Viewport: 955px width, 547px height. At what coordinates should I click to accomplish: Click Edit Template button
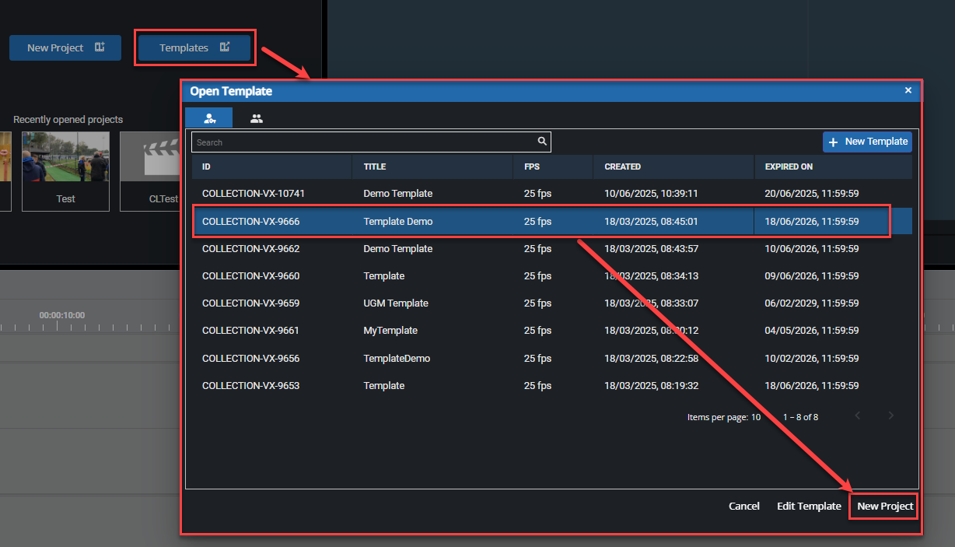tap(809, 507)
